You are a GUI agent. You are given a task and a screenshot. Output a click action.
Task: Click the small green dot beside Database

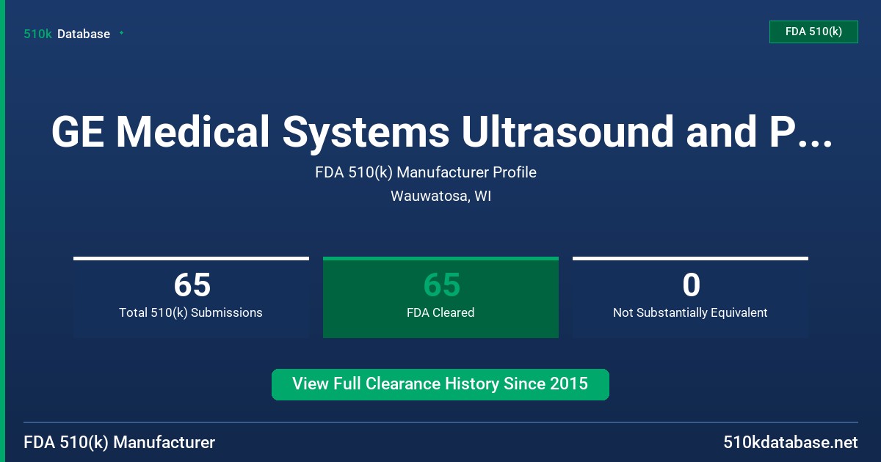(121, 33)
